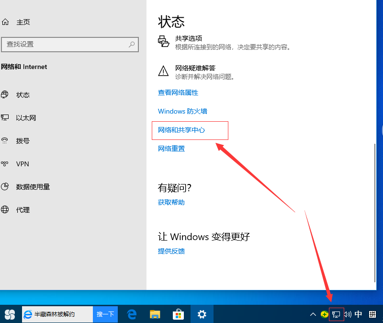Open 查看网络属性 link
The image size is (383, 323).
coord(178,92)
